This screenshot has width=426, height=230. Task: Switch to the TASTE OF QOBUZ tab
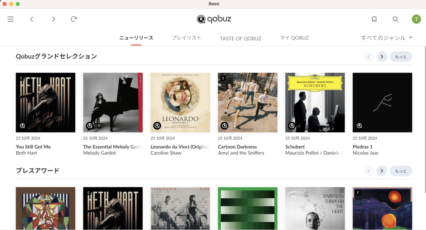click(240, 38)
